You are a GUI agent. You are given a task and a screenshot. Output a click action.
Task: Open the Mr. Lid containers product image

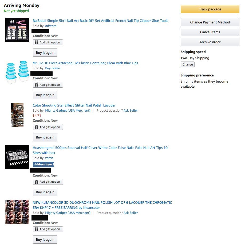[17, 72]
